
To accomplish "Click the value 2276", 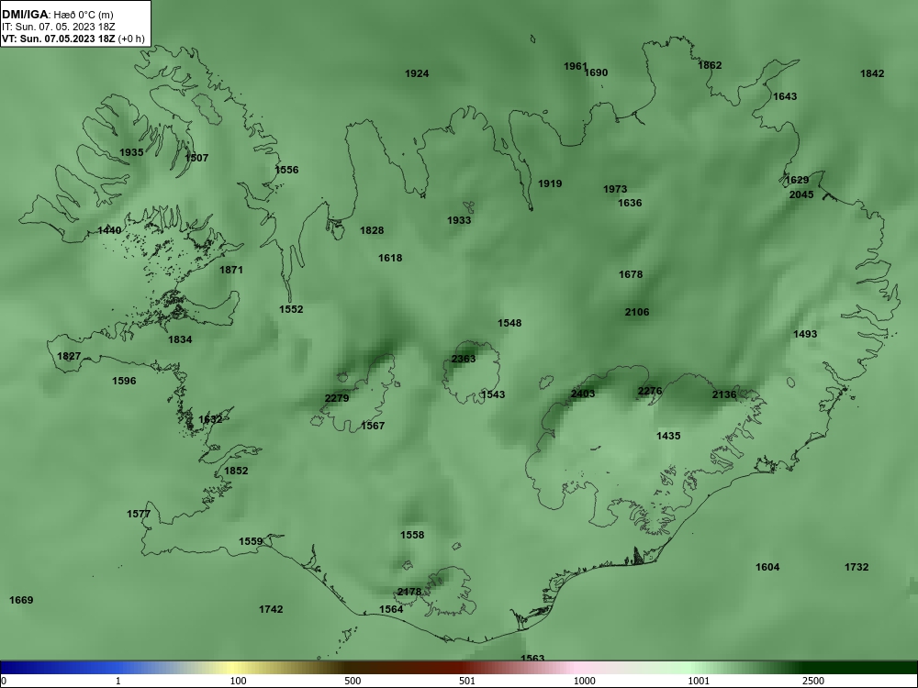I will pos(650,392).
